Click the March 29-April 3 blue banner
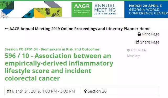The image size is (168, 98). point(146,9)
